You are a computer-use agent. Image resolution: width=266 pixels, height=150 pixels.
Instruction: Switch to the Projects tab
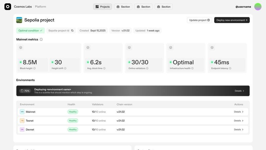pyautogui.click(x=103, y=7)
